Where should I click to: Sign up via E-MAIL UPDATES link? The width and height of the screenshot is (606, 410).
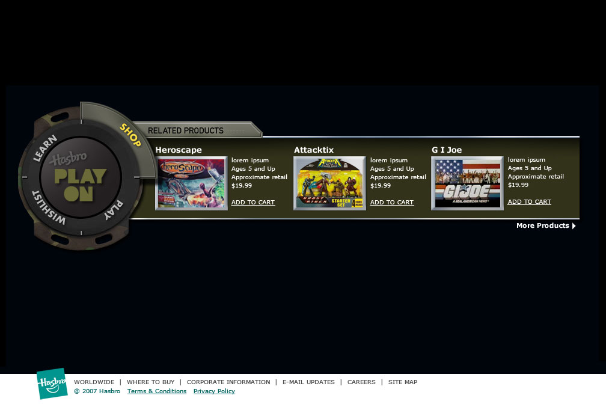pyautogui.click(x=308, y=382)
